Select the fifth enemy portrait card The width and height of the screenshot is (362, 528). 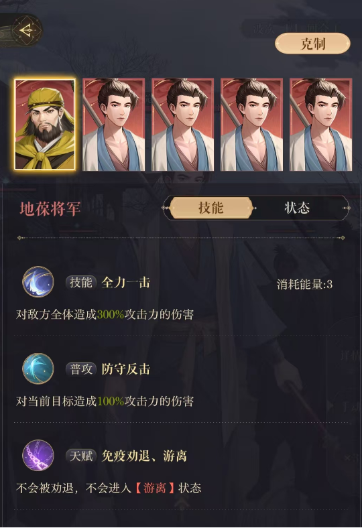pos(321,124)
